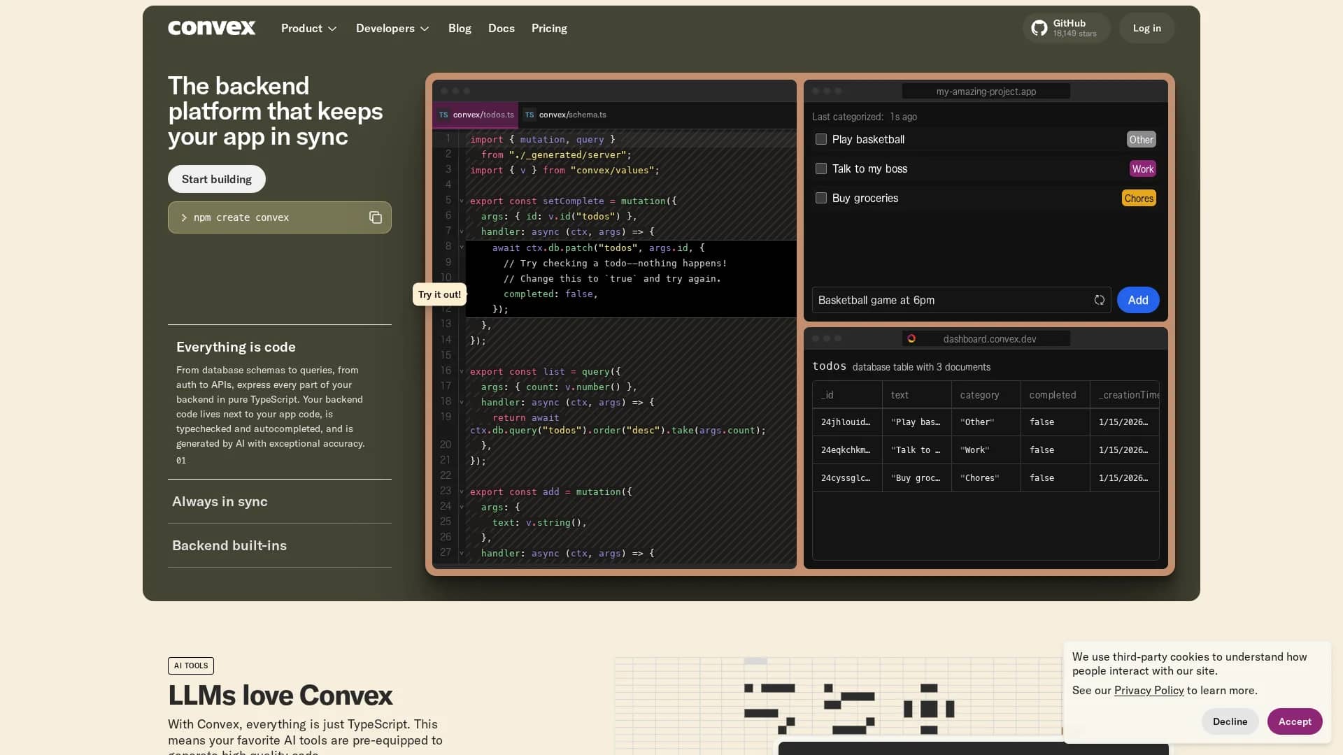Click the "Other" category table cell
The image size is (1343, 755).
click(986, 422)
